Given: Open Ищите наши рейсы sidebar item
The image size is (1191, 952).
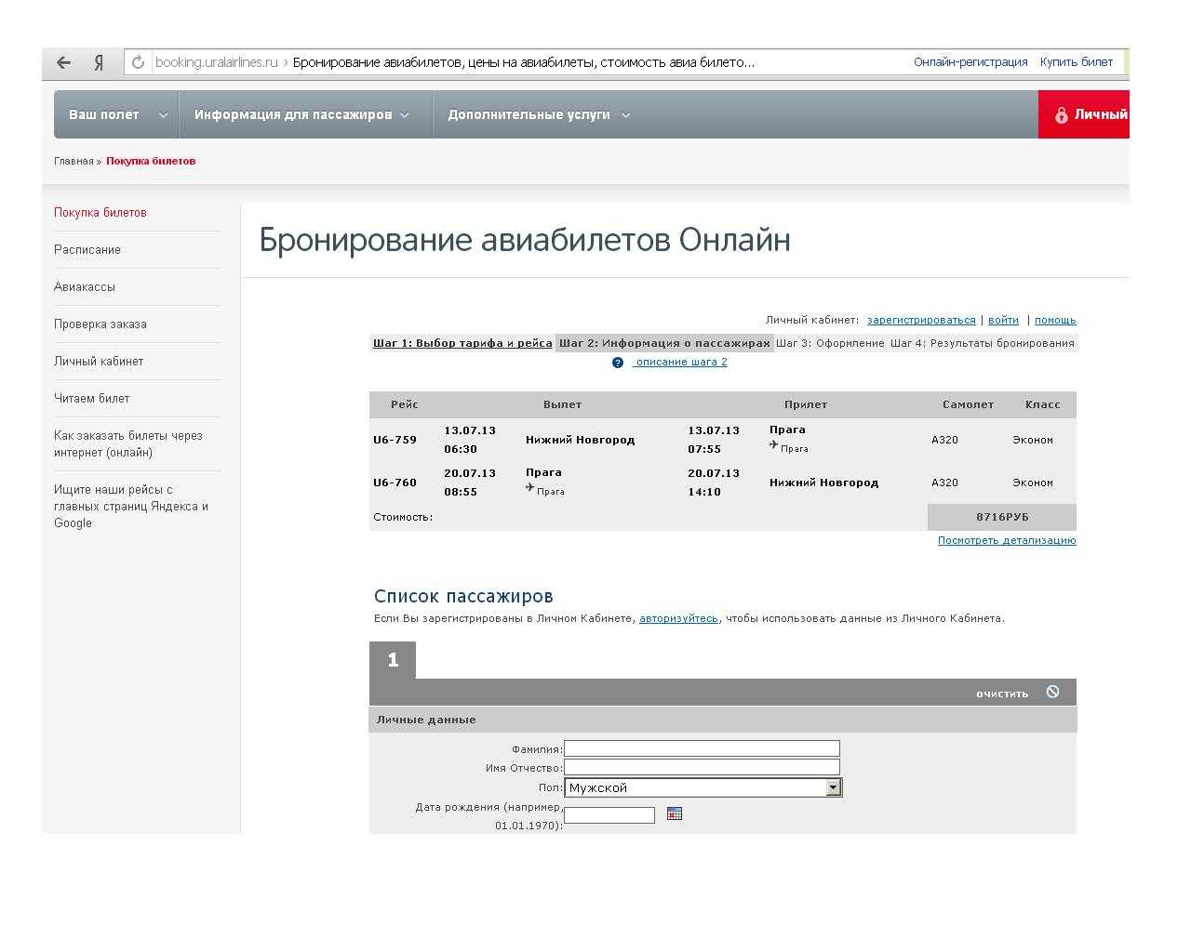Looking at the screenshot, I should 131,507.
